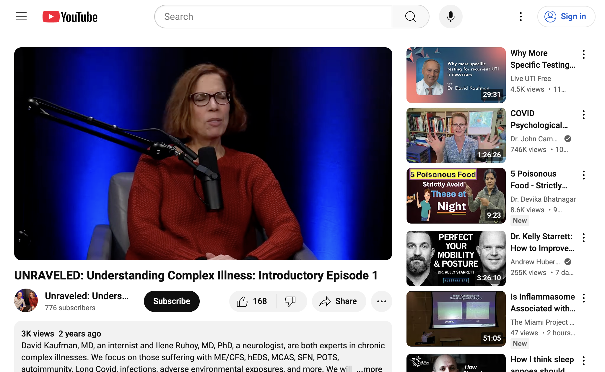Click the 168 like count
Viewport: 605px width, 372px height.
(260, 301)
